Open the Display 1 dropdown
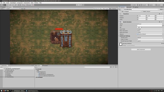Viewport: 164px width, 92px height. point(3,9)
